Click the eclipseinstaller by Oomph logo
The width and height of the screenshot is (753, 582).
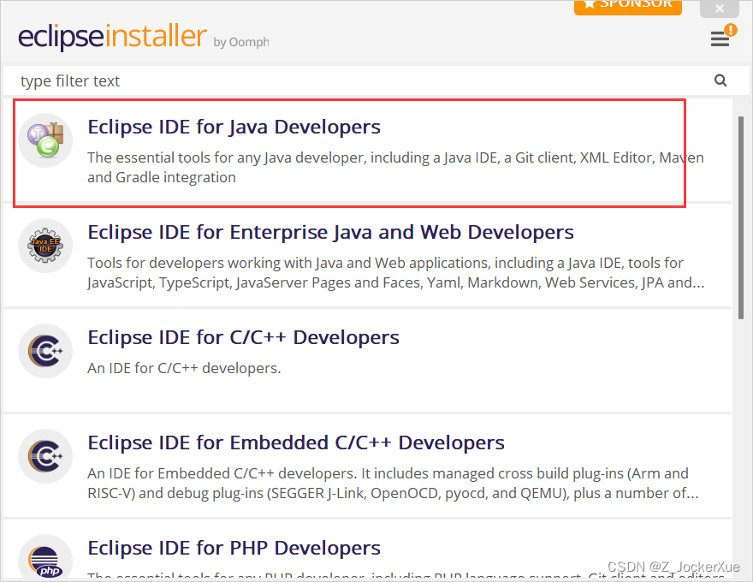tap(144, 37)
